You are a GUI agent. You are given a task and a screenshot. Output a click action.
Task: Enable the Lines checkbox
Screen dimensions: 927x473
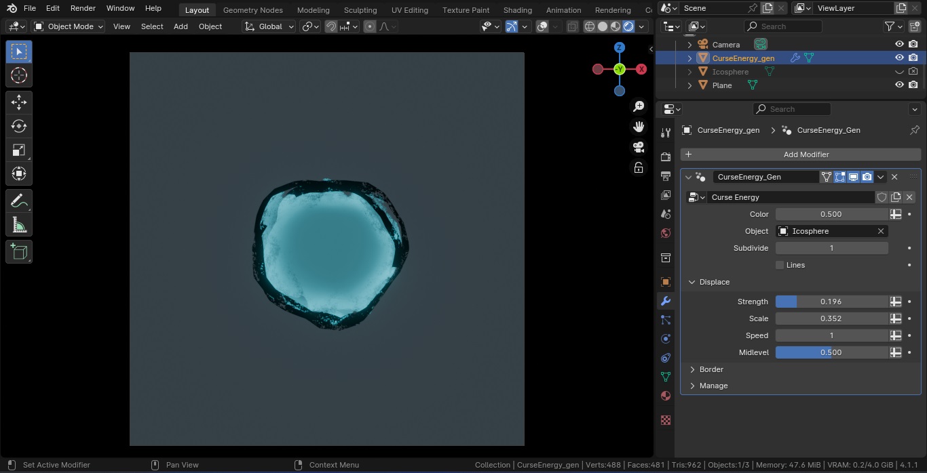[x=780, y=265]
